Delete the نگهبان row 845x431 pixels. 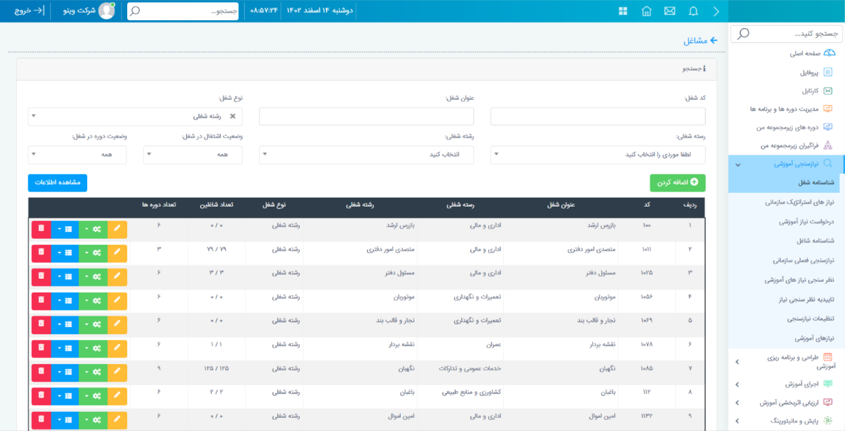41,372
